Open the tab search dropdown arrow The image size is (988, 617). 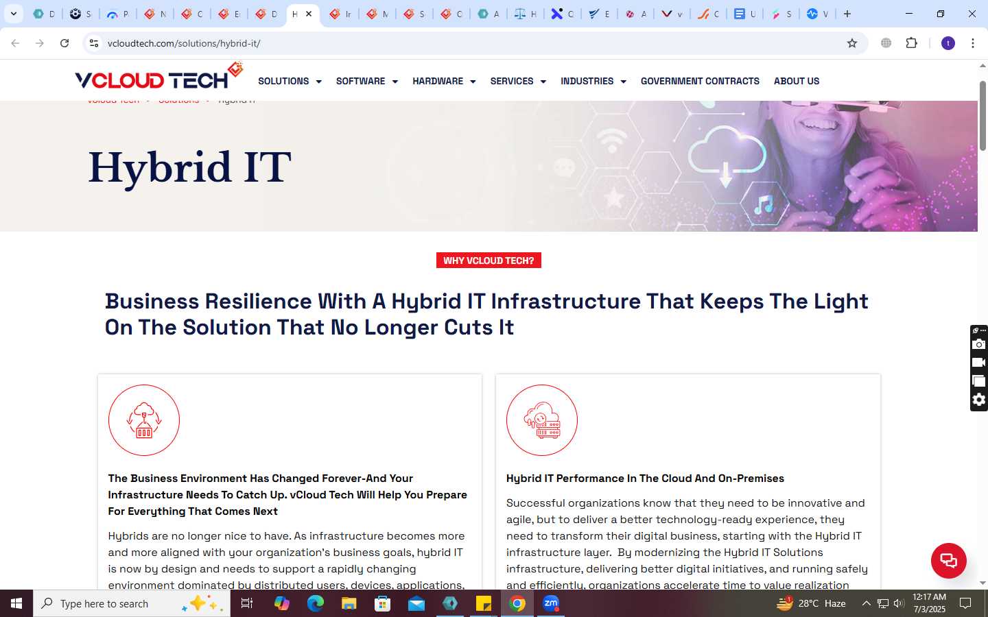coord(14,14)
